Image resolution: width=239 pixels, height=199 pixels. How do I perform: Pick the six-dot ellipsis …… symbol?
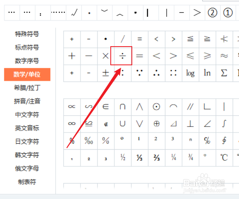(x=58, y=13)
